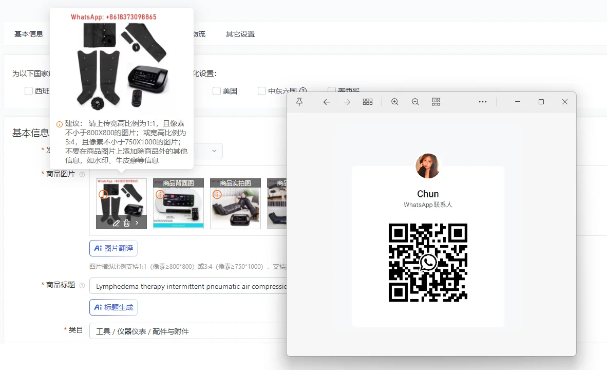This screenshot has width=607, height=370.
Task: Go forward in the image viewer
Action: tap(347, 102)
